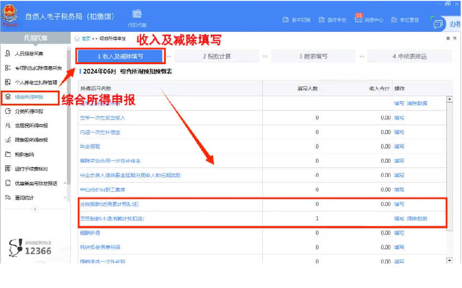Switch to step tab 4 申报表报送

(x=410, y=56)
